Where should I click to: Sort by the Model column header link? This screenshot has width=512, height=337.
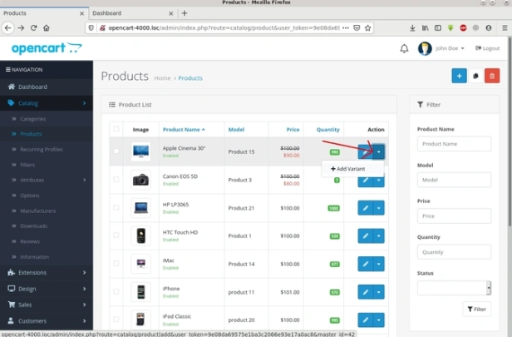tap(236, 130)
